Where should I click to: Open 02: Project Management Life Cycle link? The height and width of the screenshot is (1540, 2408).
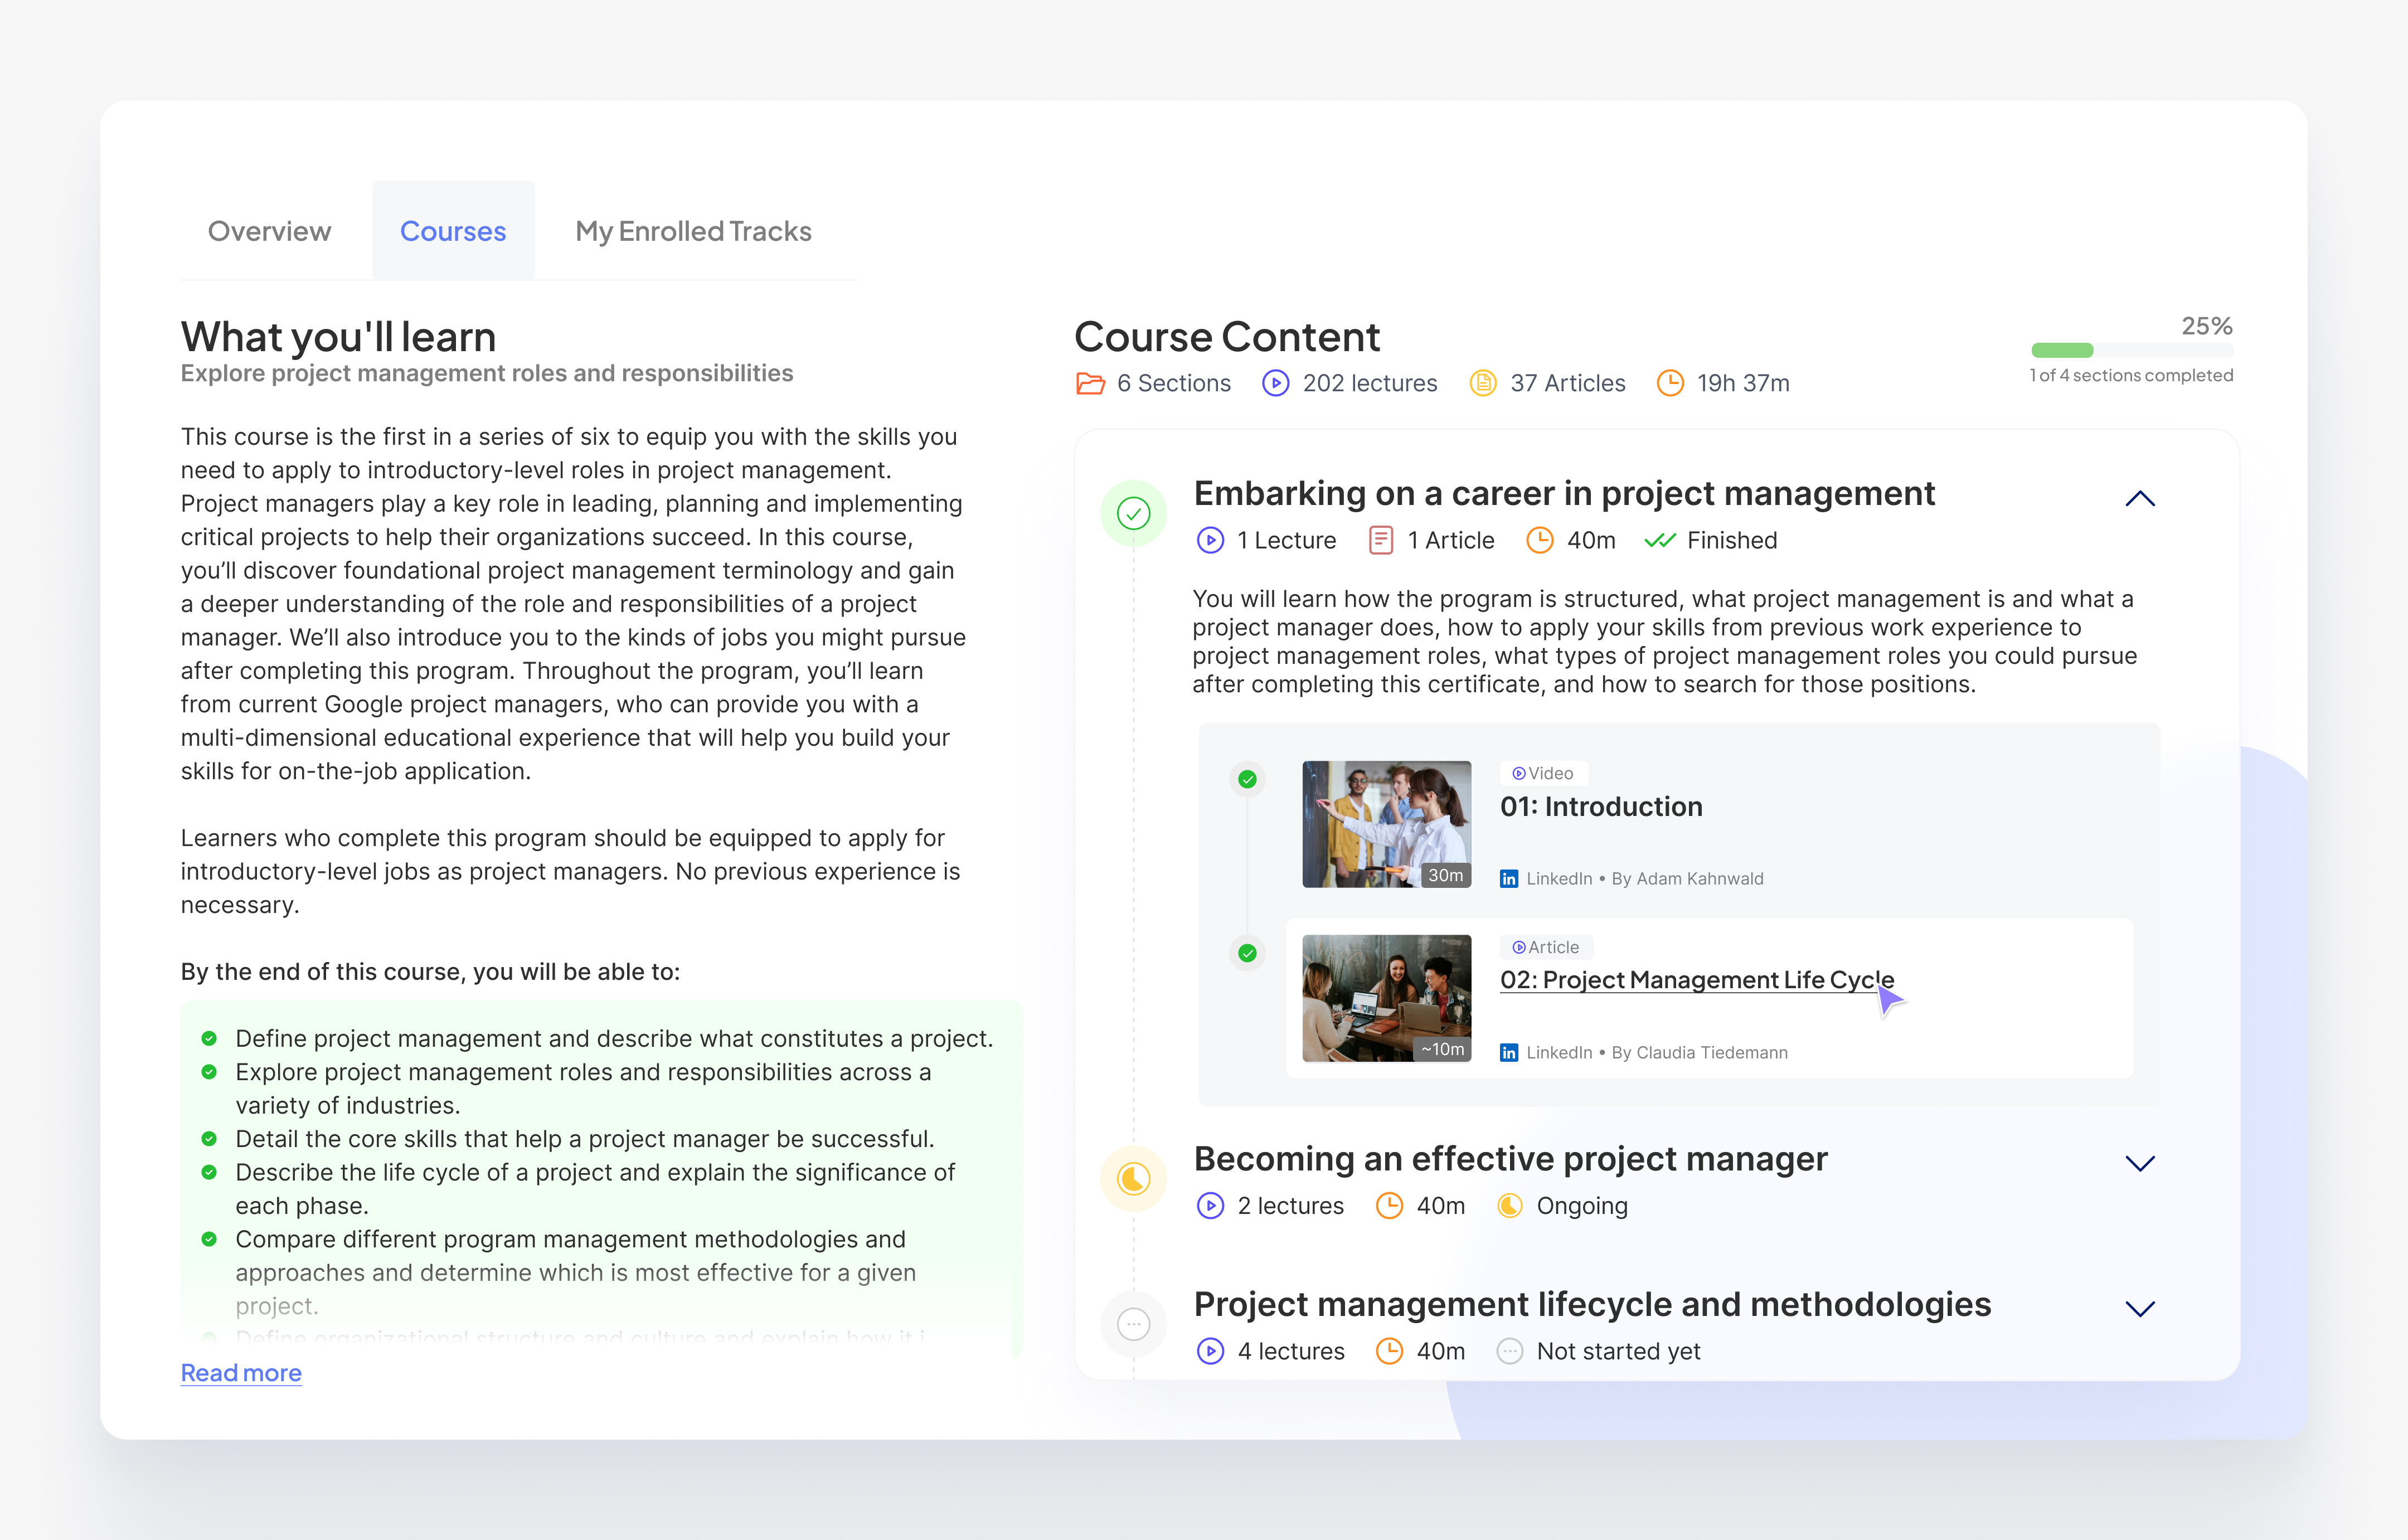[x=1697, y=980]
